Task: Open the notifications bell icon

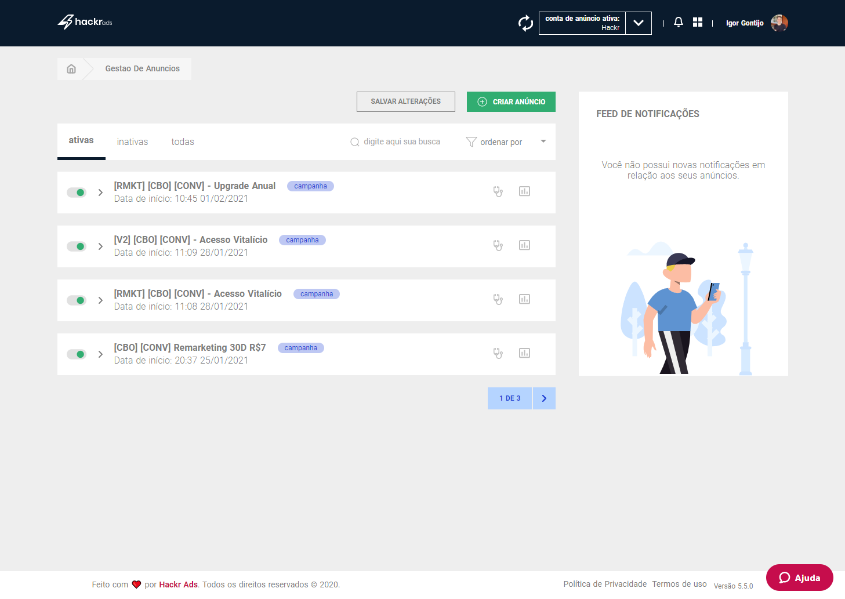Action: coord(678,23)
